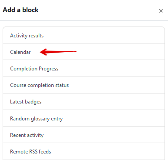
Task: Select Course completion status block
Action: (x=84, y=85)
